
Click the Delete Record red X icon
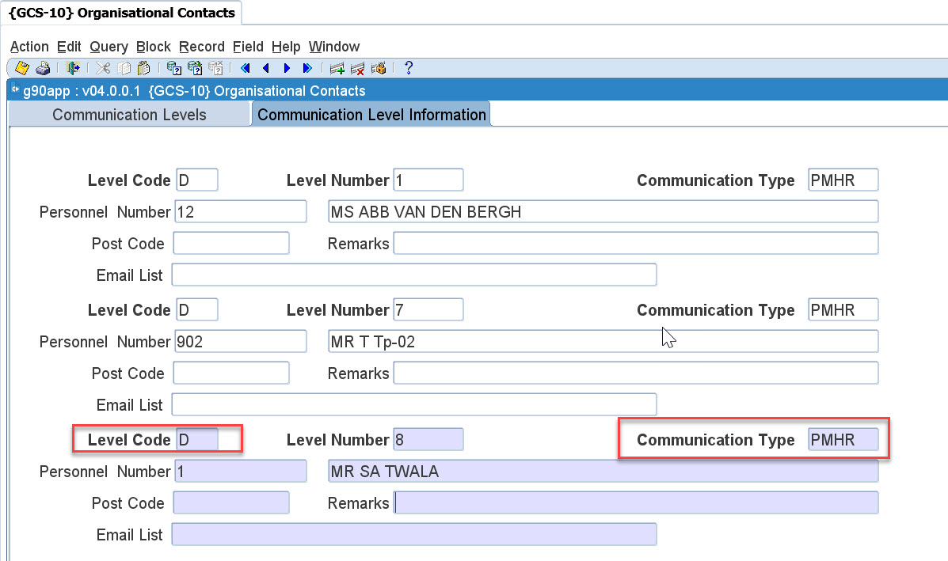click(357, 68)
